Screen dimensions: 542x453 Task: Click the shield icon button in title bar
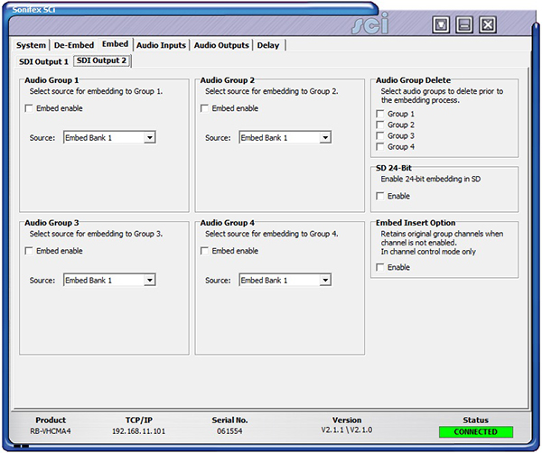(441, 24)
